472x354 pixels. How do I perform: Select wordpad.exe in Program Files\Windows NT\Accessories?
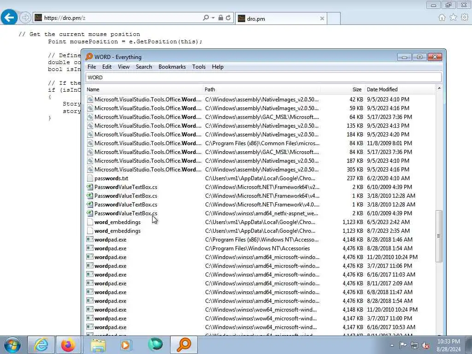click(111, 248)
